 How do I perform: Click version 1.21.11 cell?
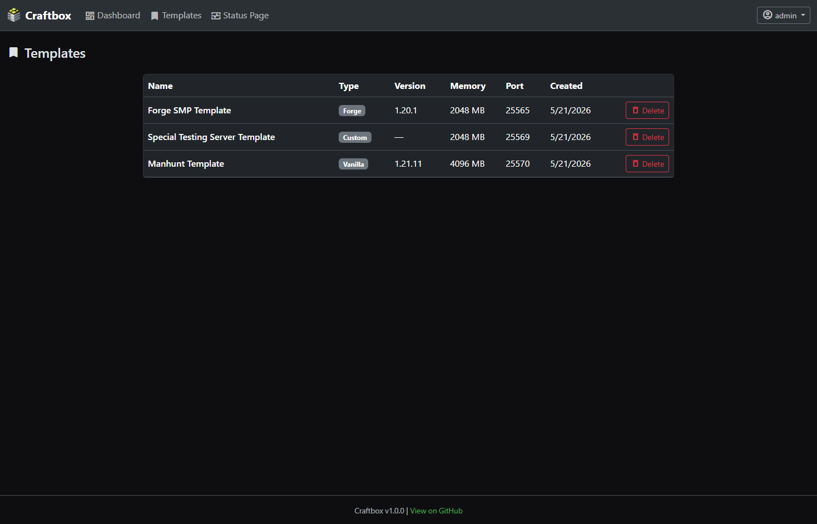click(408, 164)
